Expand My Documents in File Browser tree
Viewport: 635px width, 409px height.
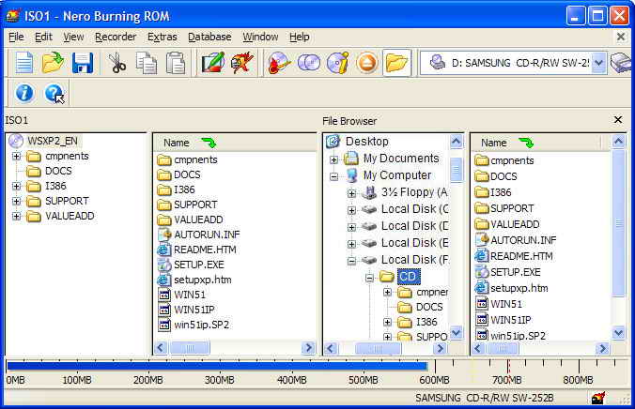click(x=333, y=159)
